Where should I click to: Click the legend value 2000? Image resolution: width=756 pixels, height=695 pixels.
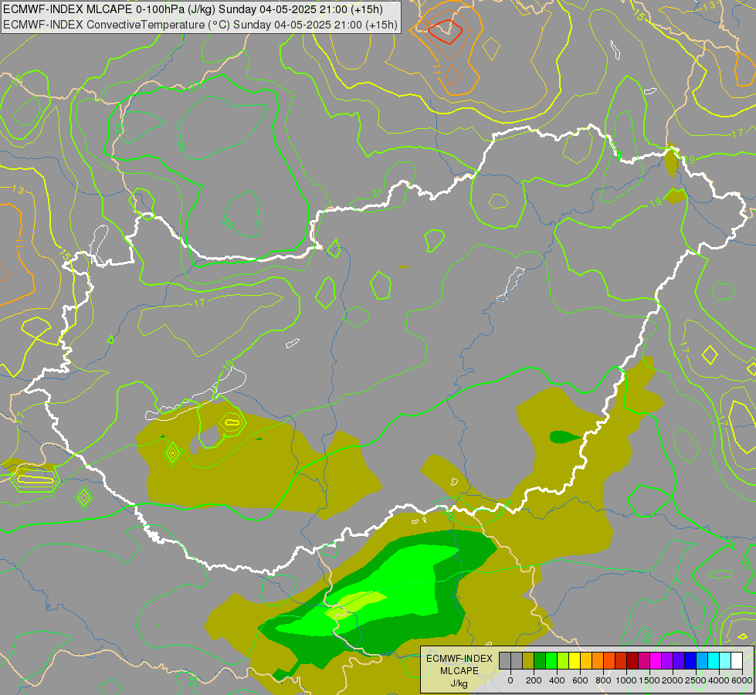click(673, 680)
